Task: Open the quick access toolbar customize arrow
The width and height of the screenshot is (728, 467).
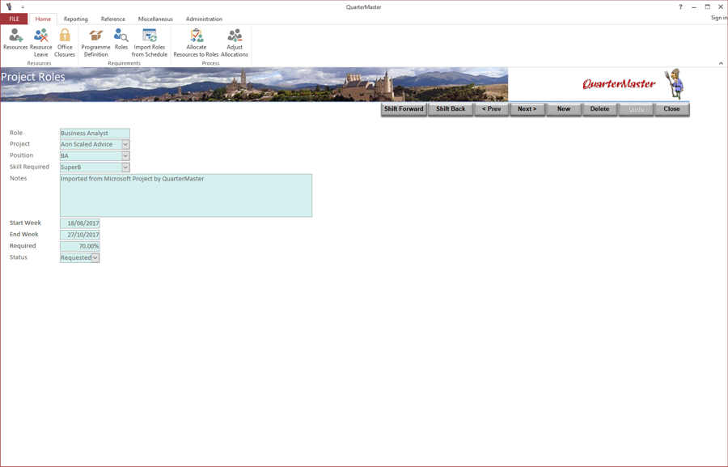Action: coord(23,7)
